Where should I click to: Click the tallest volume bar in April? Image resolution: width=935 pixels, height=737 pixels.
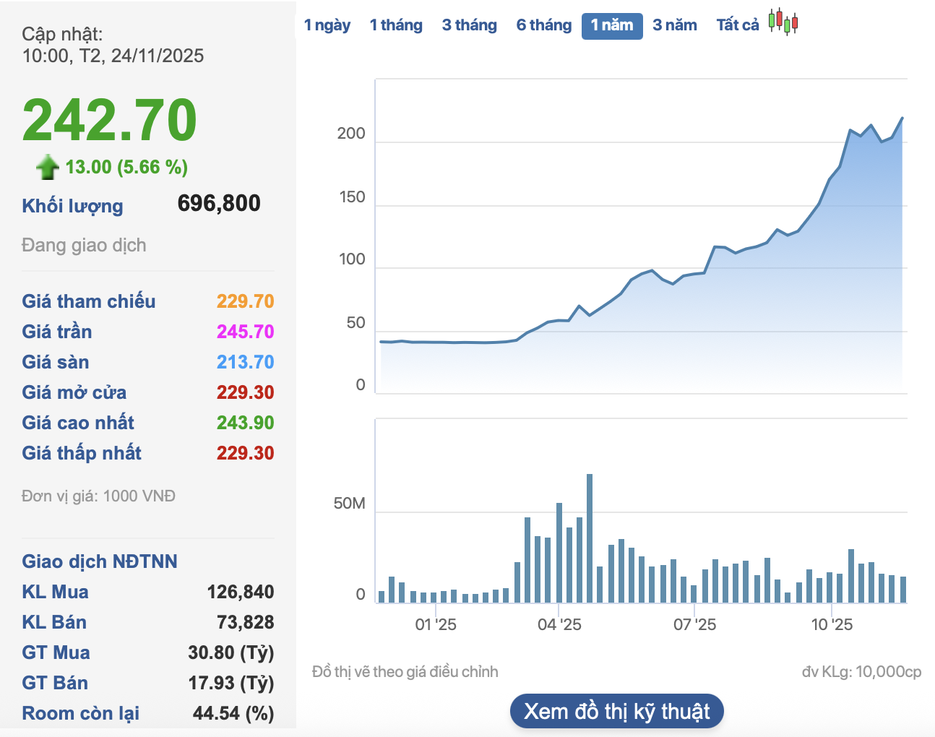(590, 538)
